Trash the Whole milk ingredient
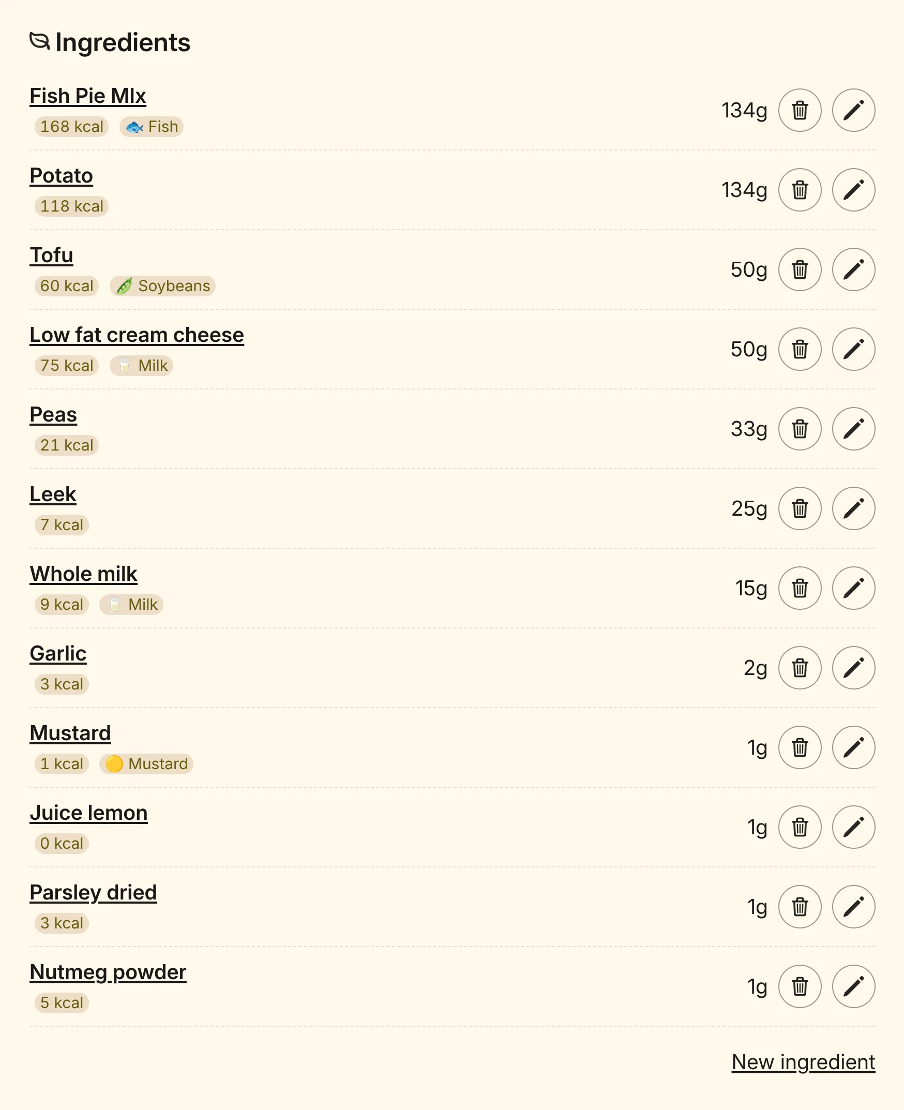The width and height of the screenshot is (904, 1110). pos(800,589)
